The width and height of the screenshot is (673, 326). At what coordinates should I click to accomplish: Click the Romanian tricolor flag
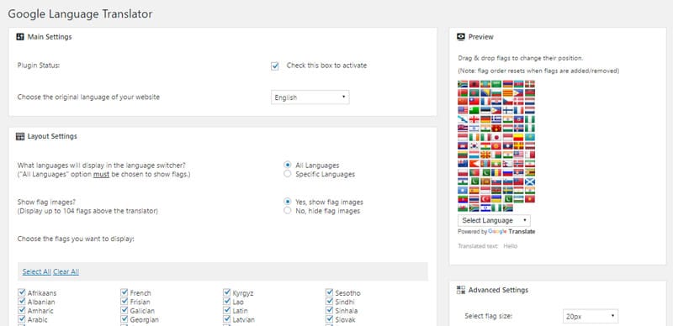[496, 172]
